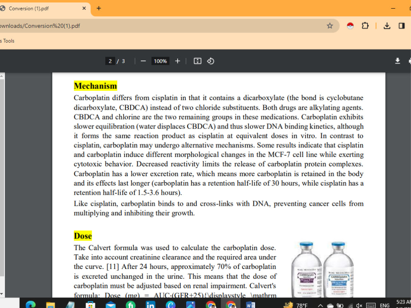411x308 pixels.
Task: Zoom out the PDF with minus
Action: [143, 61]
